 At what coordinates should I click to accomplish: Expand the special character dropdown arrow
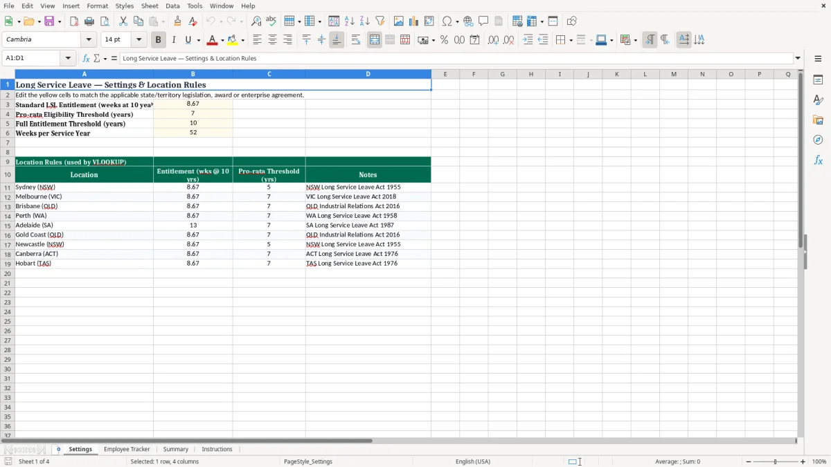click(458, 21)
